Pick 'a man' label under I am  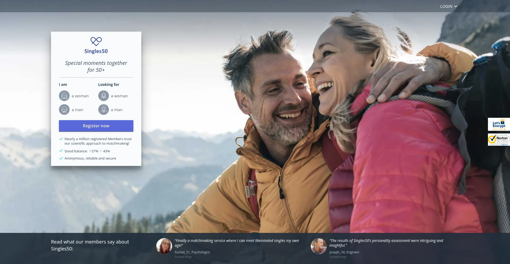tap(77, 110)
